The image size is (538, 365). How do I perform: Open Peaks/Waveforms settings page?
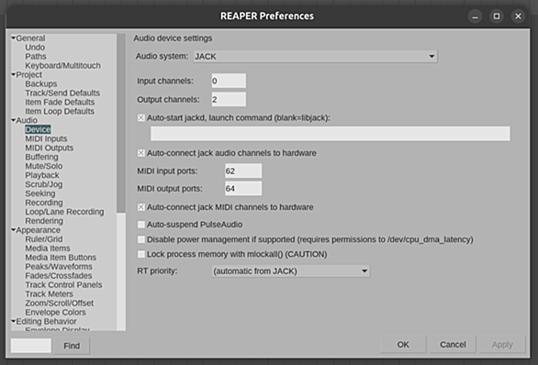click(59, 267)
